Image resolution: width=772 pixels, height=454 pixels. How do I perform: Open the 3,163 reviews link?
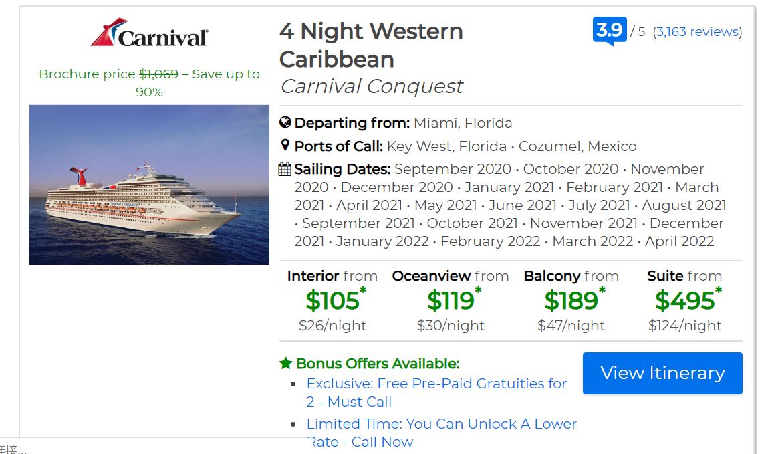pos(698,32)
